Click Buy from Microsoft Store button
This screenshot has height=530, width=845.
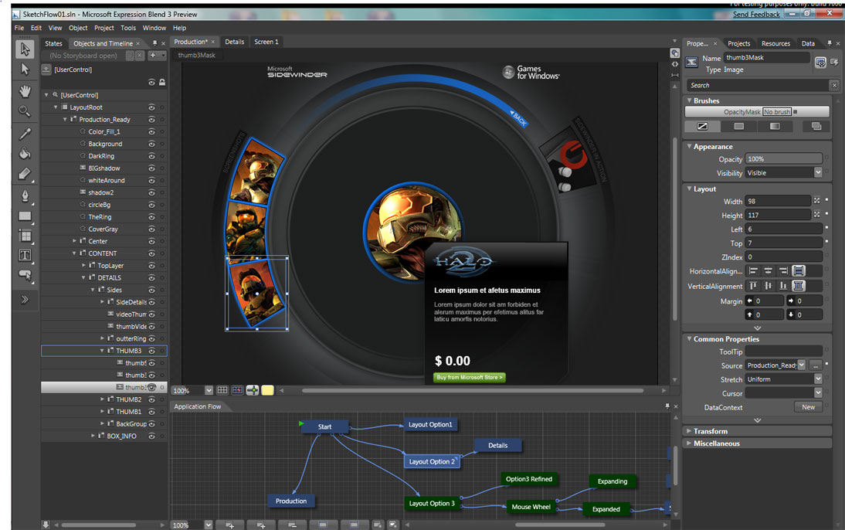(470, 378)
